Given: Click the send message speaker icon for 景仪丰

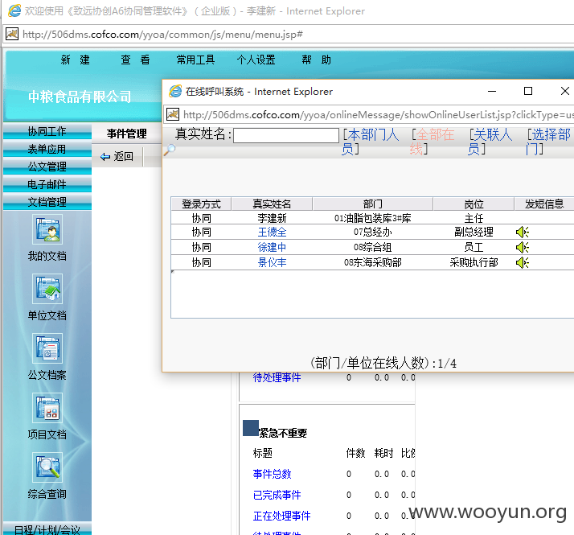Looking at the screenshot, I should (x=523, y=262).
